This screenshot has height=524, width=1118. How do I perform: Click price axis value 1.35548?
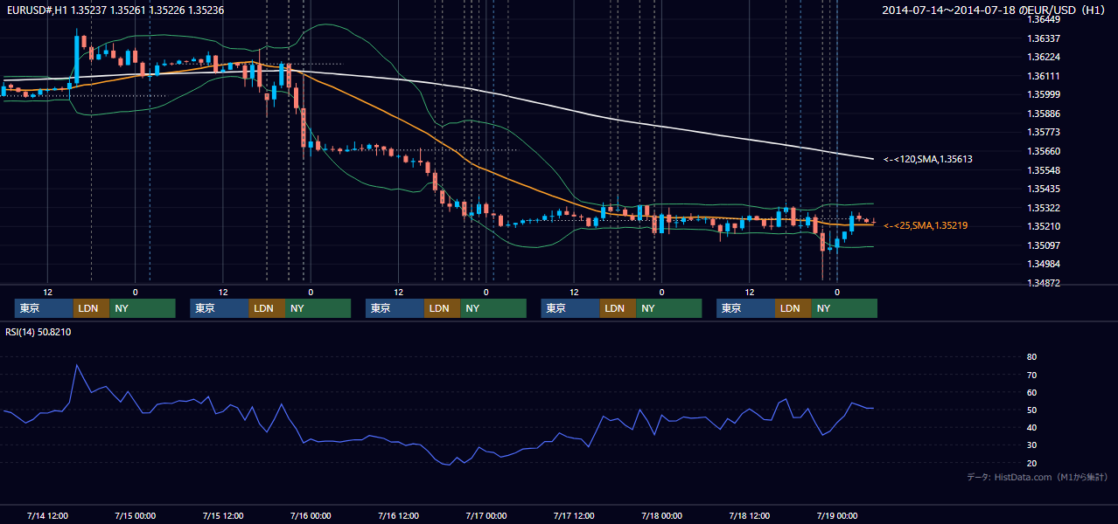point(1044,170)
